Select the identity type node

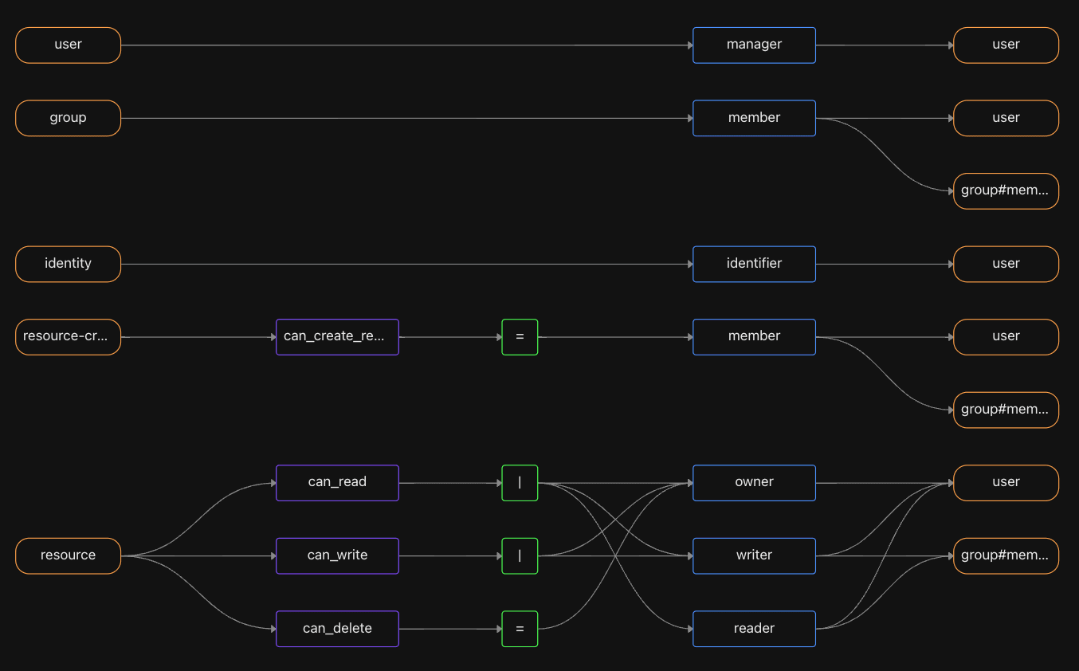(68, 264)
